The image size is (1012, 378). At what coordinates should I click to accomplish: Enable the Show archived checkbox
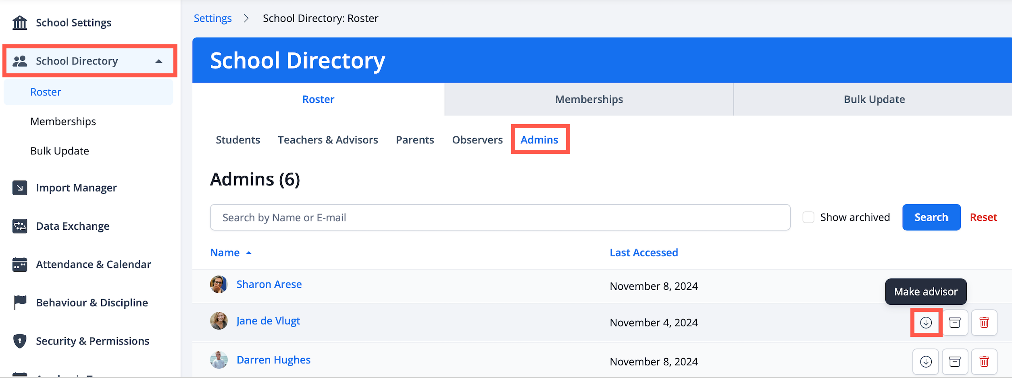pos(808,217)
